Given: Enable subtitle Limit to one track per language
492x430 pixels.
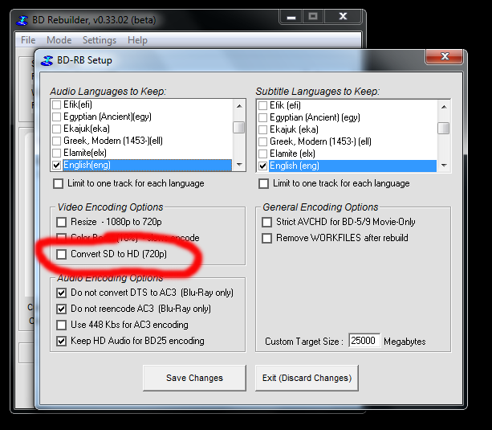Looking at the screenshot, I should pyautogui.click(x=263, y=183).
